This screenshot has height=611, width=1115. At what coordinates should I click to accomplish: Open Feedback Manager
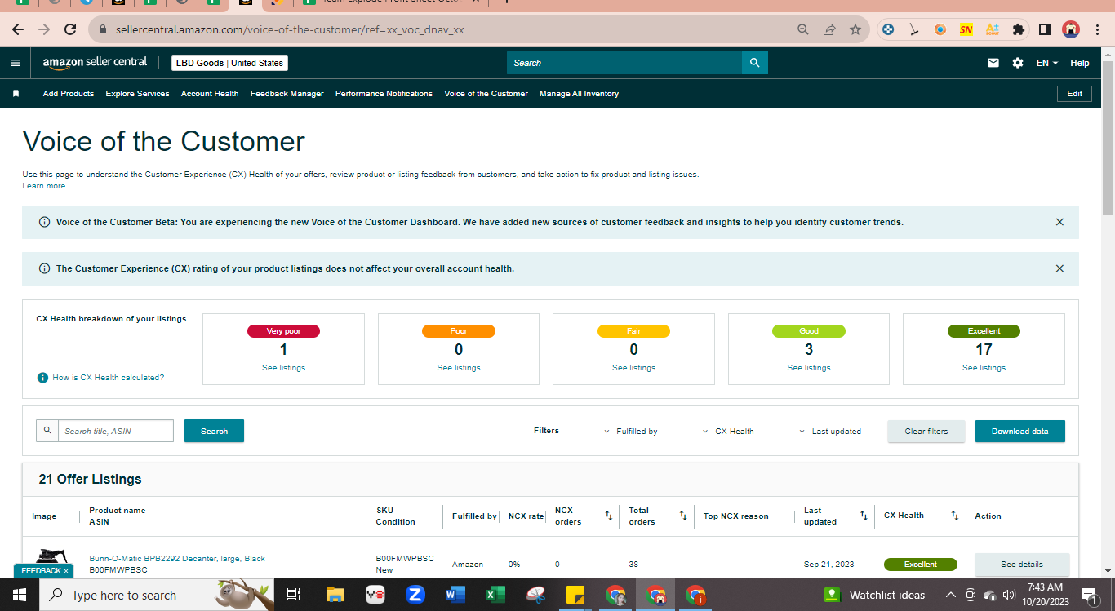[x=287, y=94]
